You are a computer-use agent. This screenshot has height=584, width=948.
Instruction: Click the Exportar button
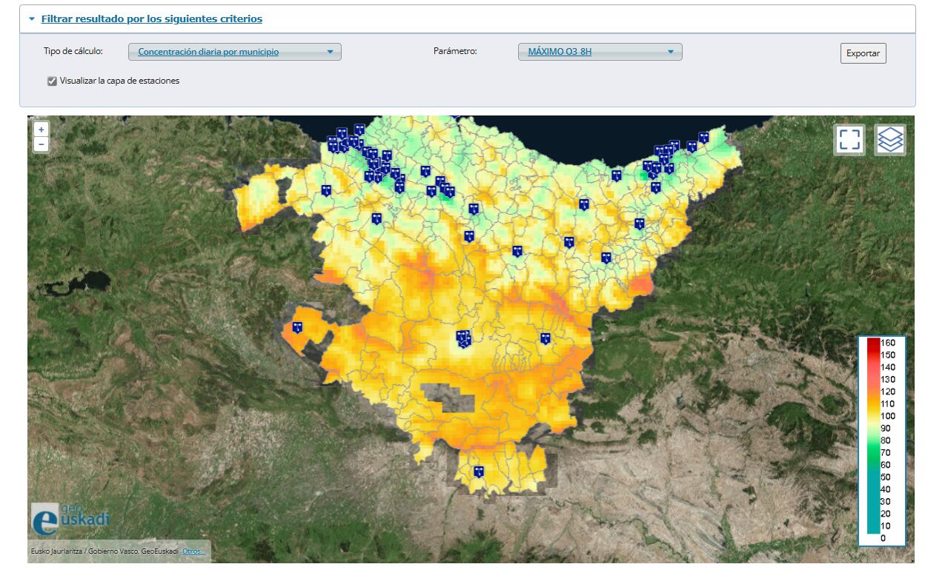tap(863, 53)
